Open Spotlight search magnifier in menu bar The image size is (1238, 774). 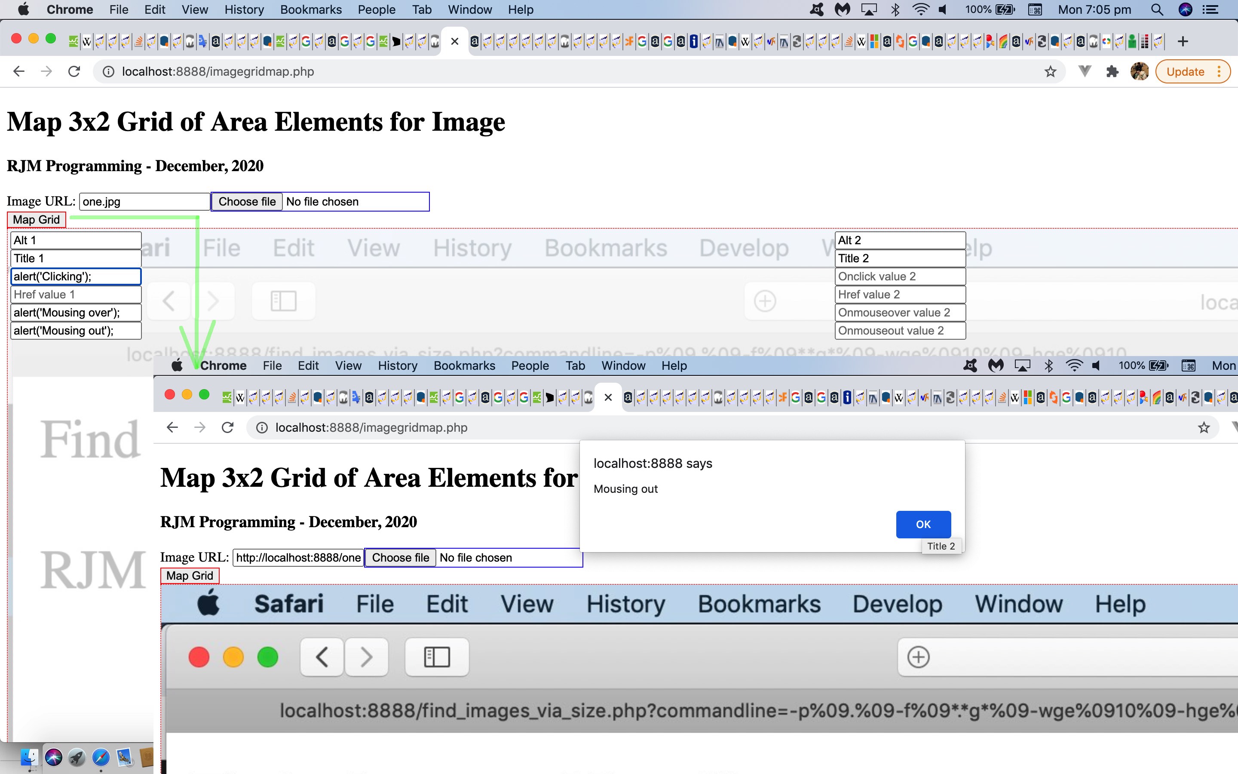[x=1157, y=10]
